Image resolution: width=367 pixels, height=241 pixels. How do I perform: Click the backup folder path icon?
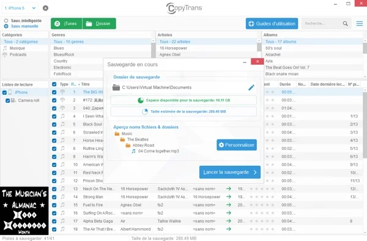click(x=116, y=87)
